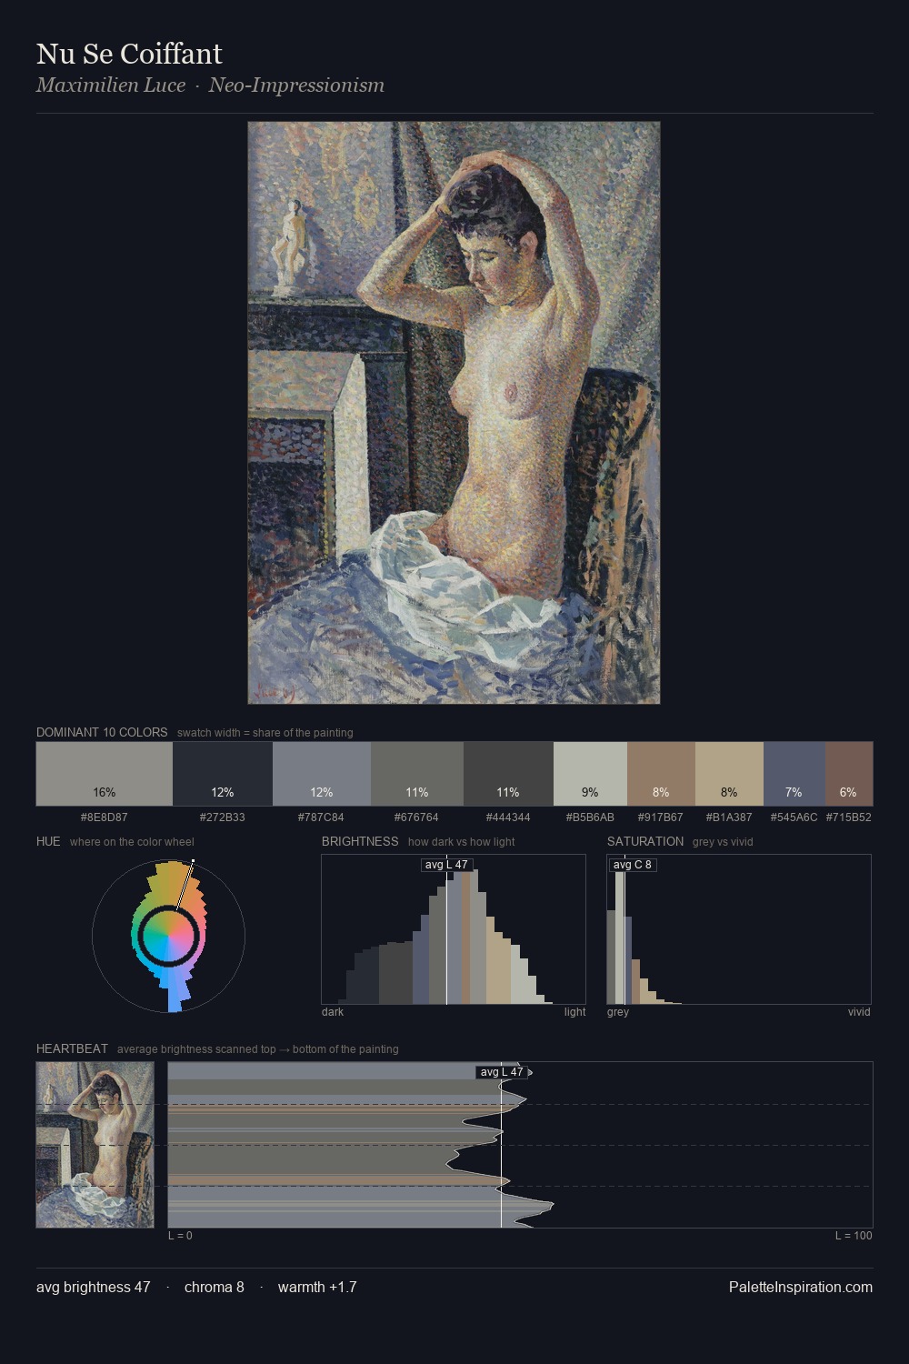909x1364 pixels.
Task: Click the brightness histogram 'dark' axis label
Action: point(333,1012)
